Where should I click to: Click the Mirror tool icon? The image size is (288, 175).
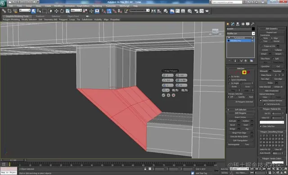[153, 11]
